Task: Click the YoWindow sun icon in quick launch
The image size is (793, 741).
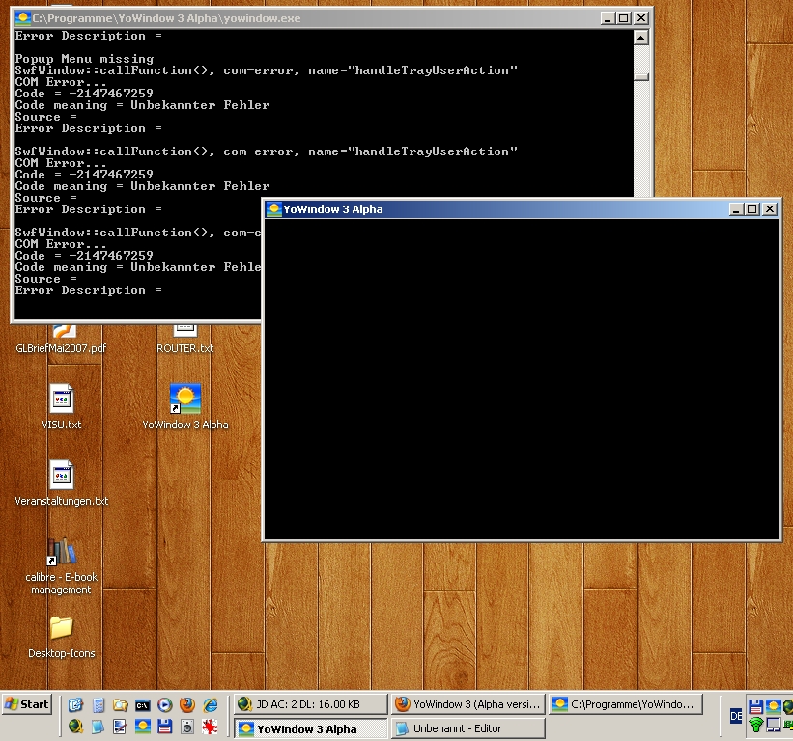Action: click(143, 727)
